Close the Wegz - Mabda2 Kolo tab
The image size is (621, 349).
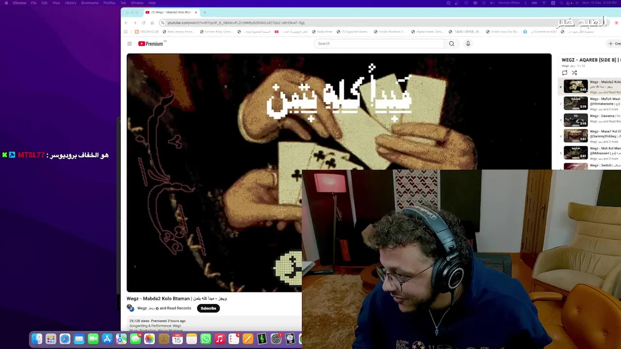[x=196, y=12]
